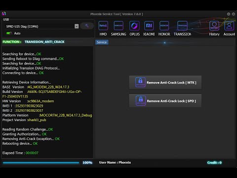The image size is (237, 178).
Task: Click the Elapsed Time 00:00:07 value
Action: point(32,153)
